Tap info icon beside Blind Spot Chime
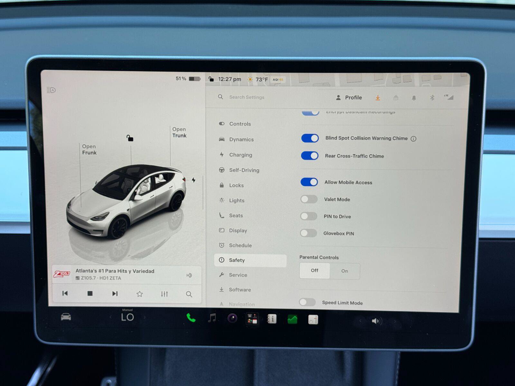The image size is (515, 386). (414, 139)
